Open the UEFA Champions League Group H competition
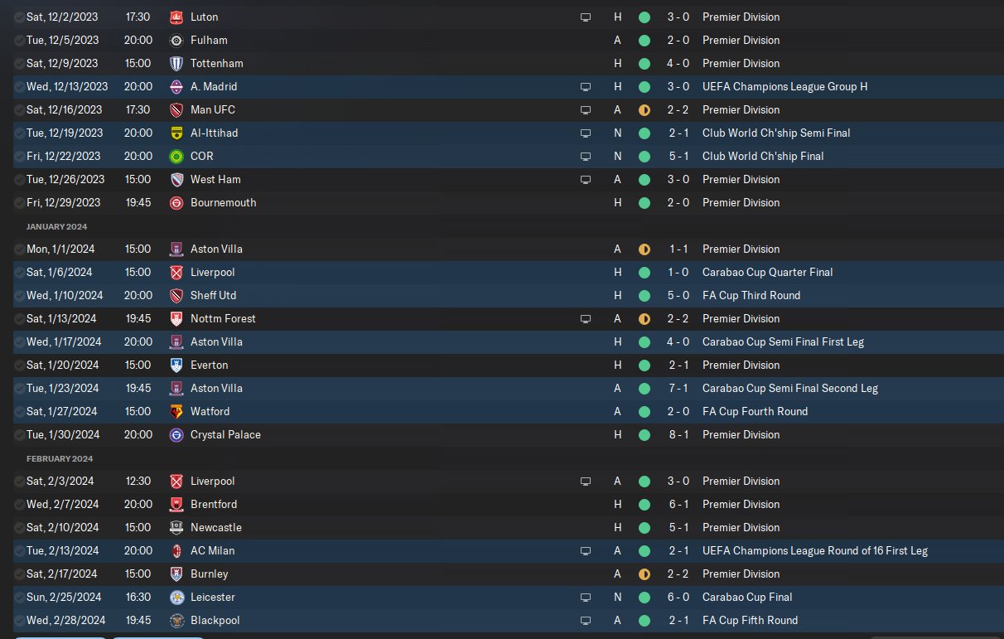Image resolution: width=1004 pixels, height=639 pixels. pos(784,86)
